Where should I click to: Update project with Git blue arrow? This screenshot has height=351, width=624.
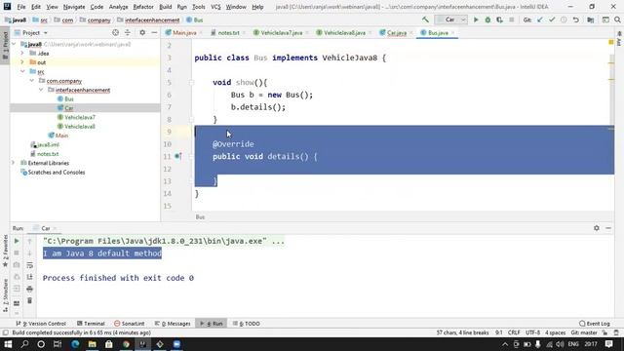coord(539,19)
